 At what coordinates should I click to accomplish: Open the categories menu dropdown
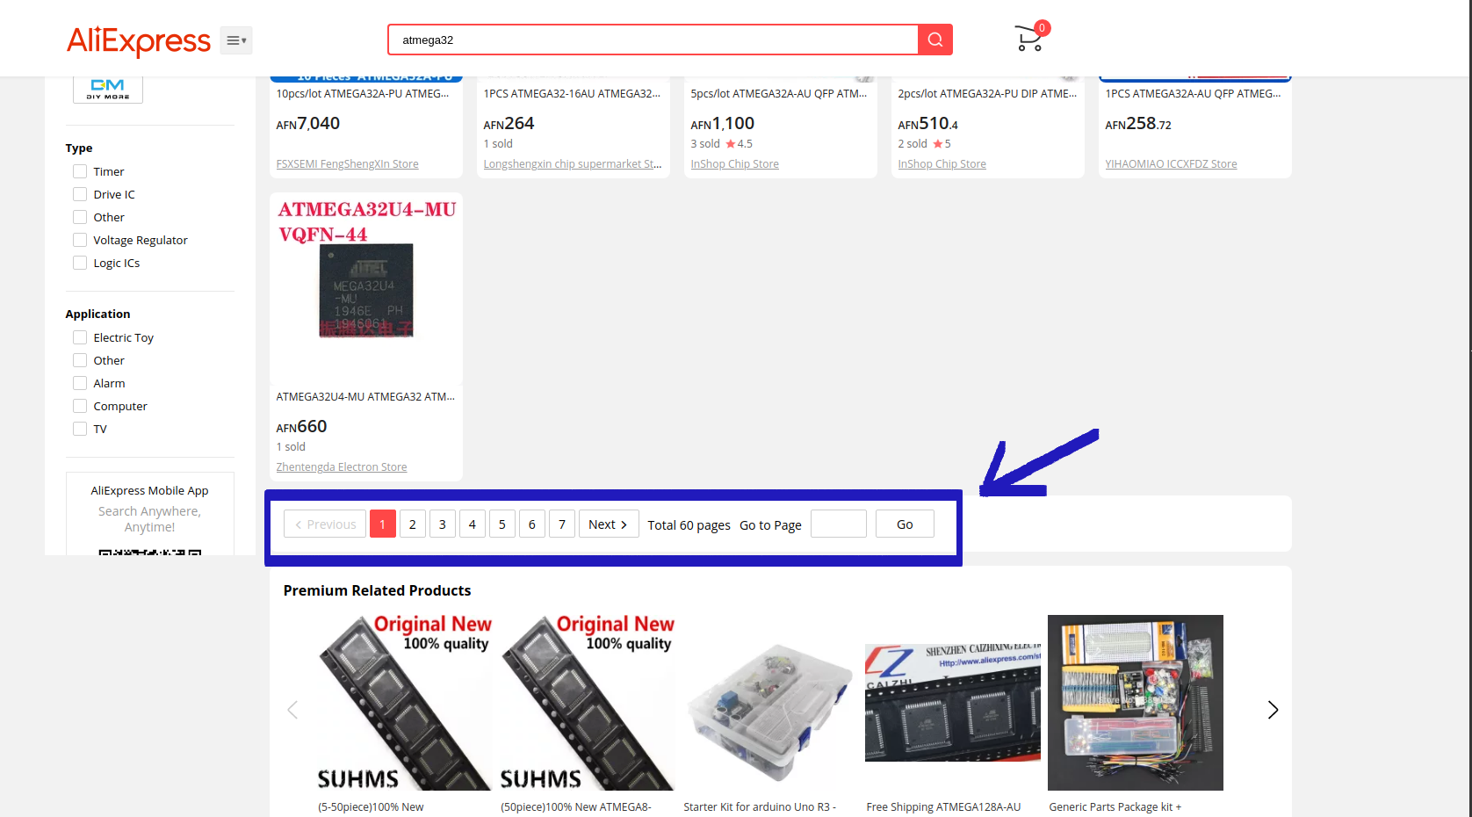coord(236,40)
